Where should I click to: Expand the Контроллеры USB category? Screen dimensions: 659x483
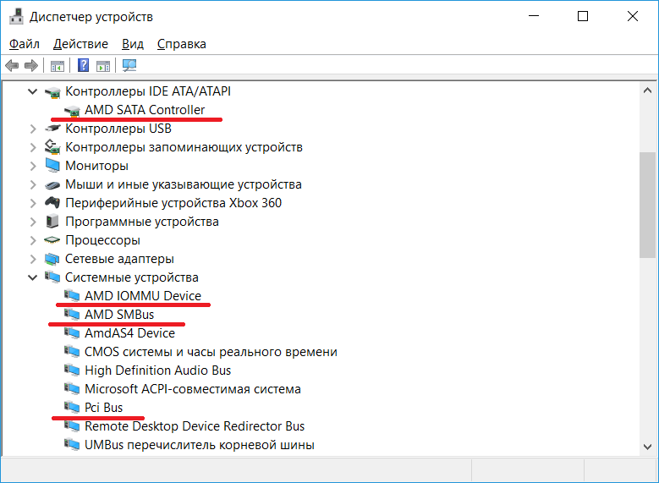(x=33, y=129)
